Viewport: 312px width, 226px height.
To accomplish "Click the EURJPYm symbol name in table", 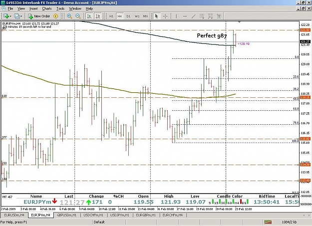I will (x=37, y=202).
